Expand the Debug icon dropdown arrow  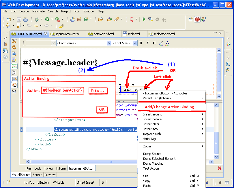(x=42, y=19)
